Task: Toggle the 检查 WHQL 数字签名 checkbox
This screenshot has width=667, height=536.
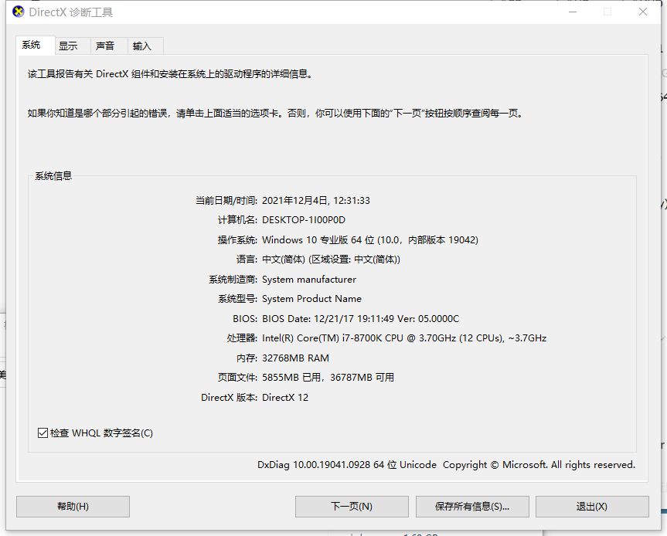Action: coord(43,433)
